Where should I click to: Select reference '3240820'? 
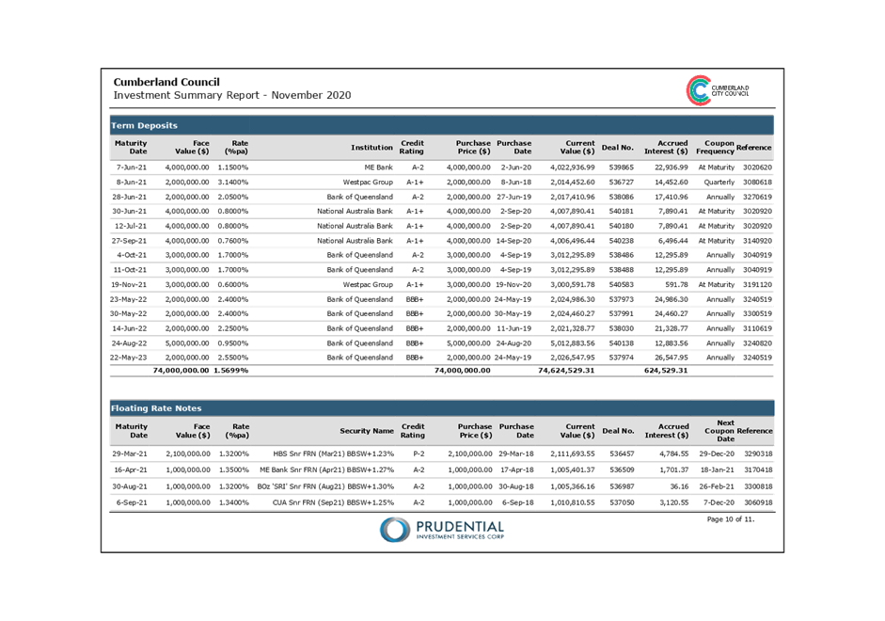[757, 343]
